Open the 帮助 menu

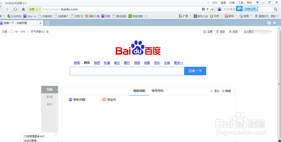click(249, 3)
